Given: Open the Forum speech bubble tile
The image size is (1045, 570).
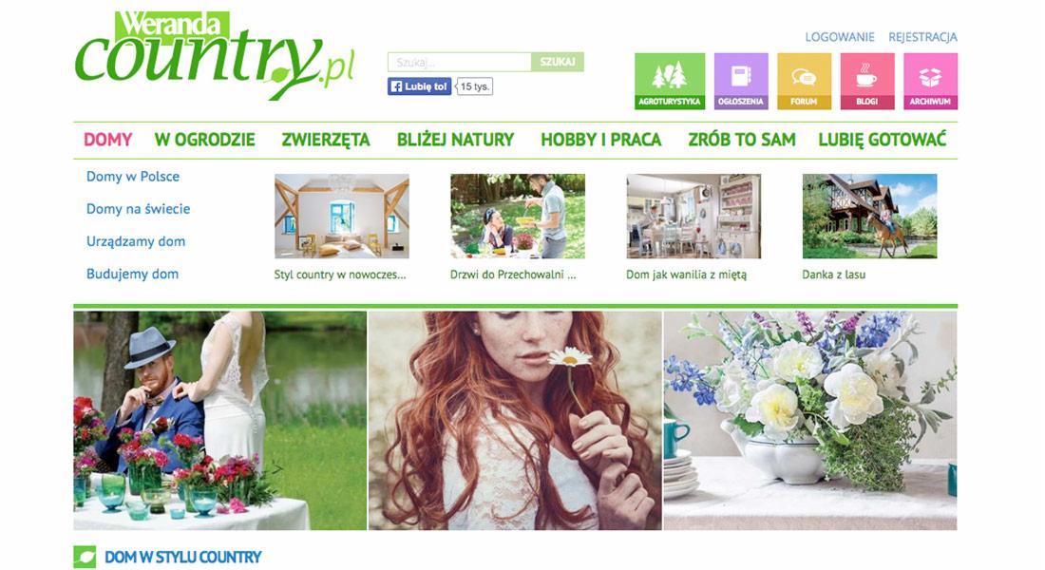Looking at the screenshot, I should pos(804,82).
